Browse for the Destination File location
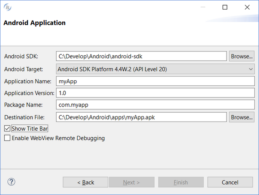259x195 pixels. (x=241, y=117)
